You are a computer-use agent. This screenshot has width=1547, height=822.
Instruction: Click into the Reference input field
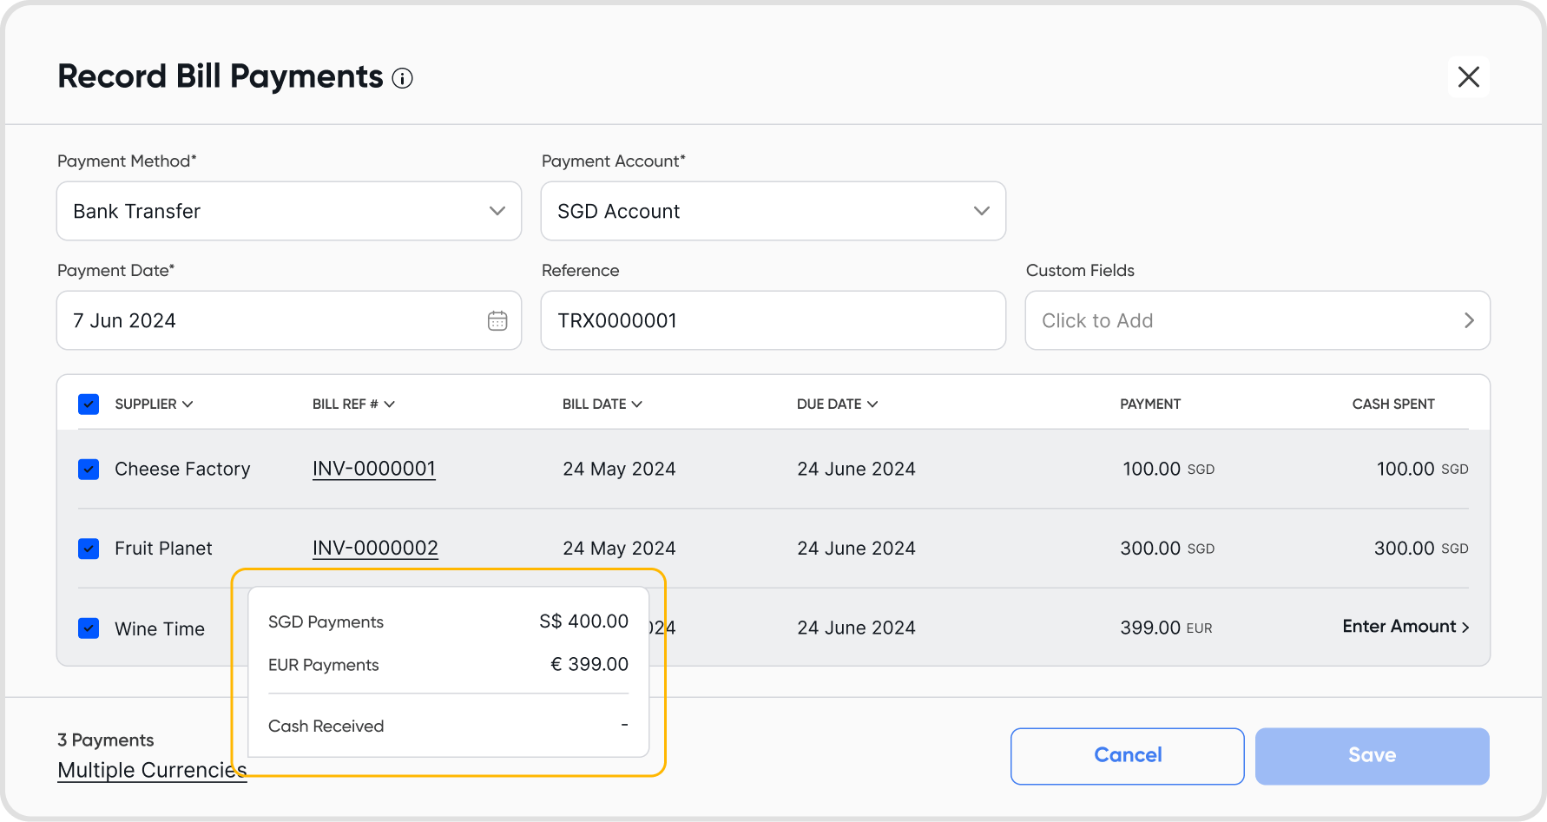click(773, 321)
